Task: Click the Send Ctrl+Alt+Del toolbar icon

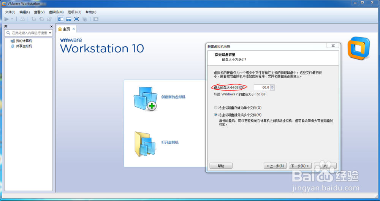Action: (x=22, y=19)
